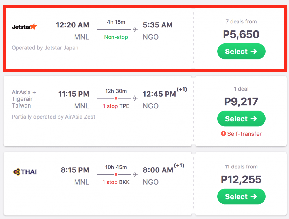Screen dimensions: 289x219
Task: Click the red stop dot for BKK layover
Action: click(116, 174)
